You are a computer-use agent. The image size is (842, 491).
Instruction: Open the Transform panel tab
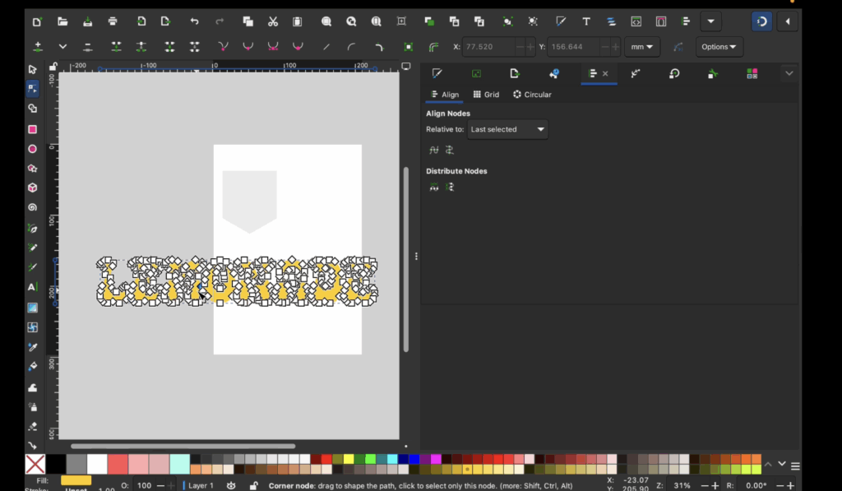point(674,73)
